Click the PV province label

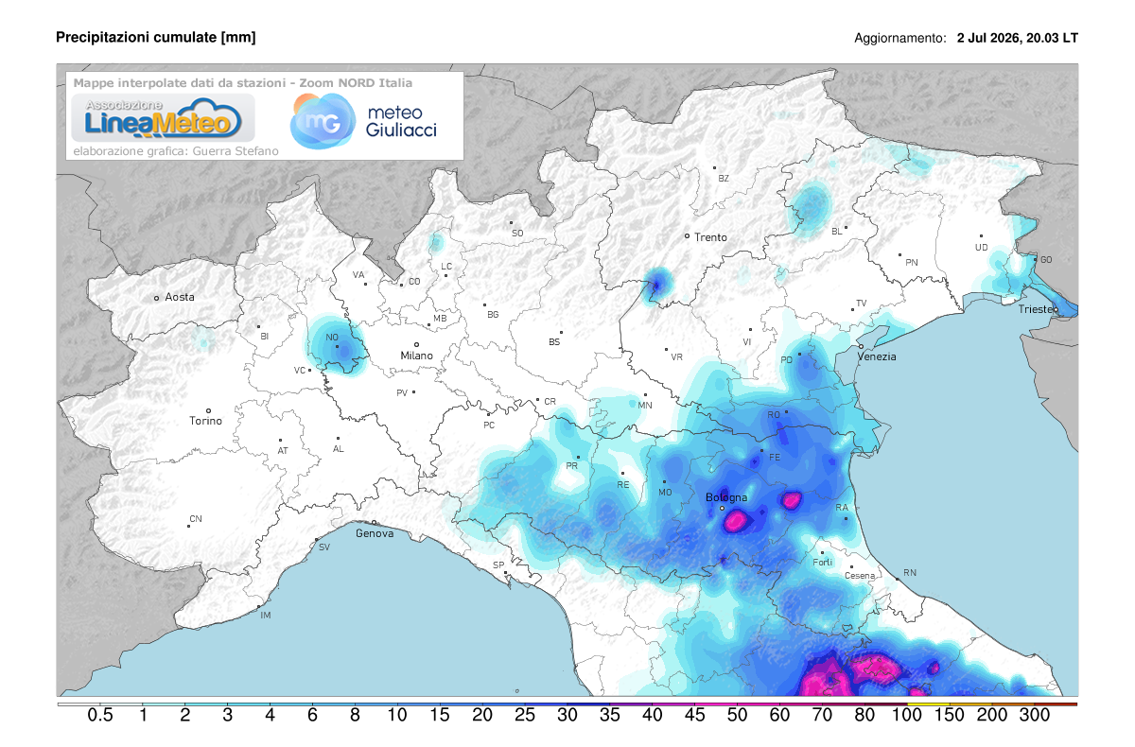coord(402,392)
